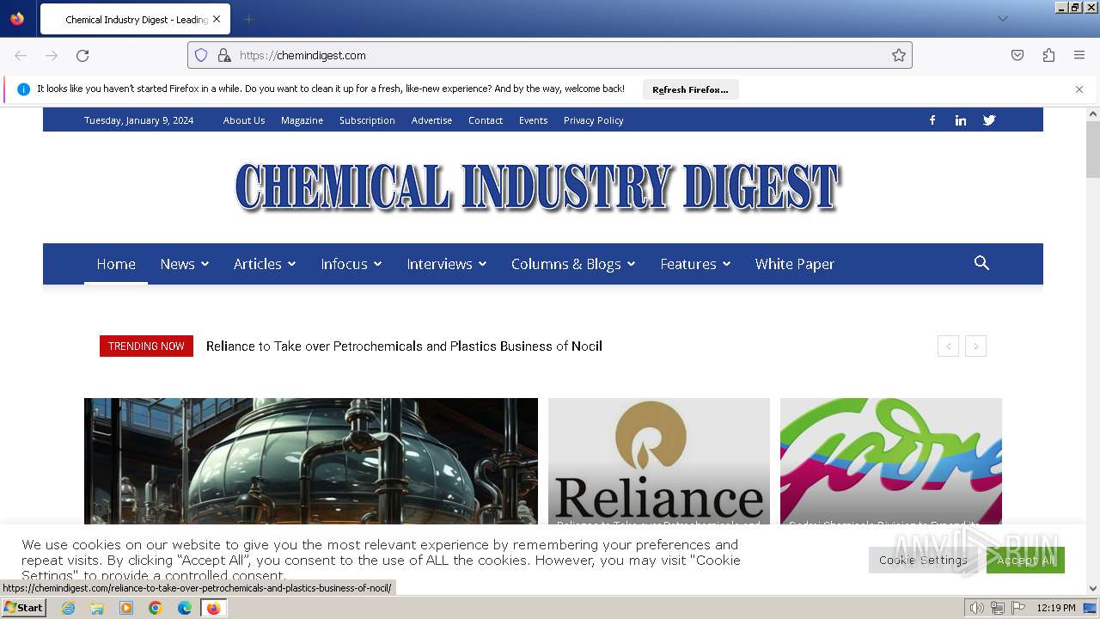The height and width of the screenshot is (619, 1100).
Task: Open the Contact link
Action: tap(486, 120)
